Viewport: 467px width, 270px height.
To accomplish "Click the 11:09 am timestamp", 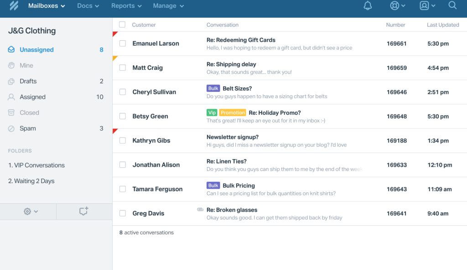I will pyautogui.click(x=440, y=189).
